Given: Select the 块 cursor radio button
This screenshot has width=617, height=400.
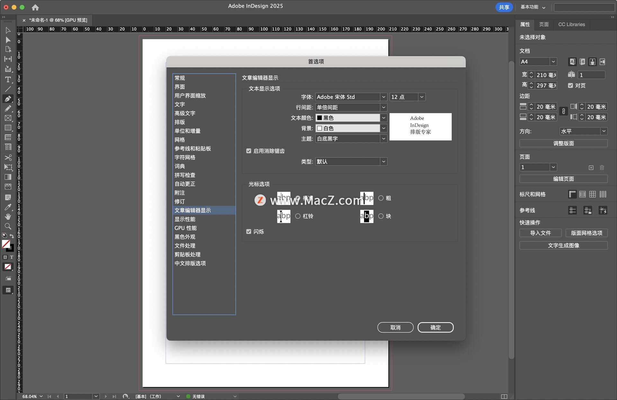Looking at the screenshot, I should coord(381,216).
